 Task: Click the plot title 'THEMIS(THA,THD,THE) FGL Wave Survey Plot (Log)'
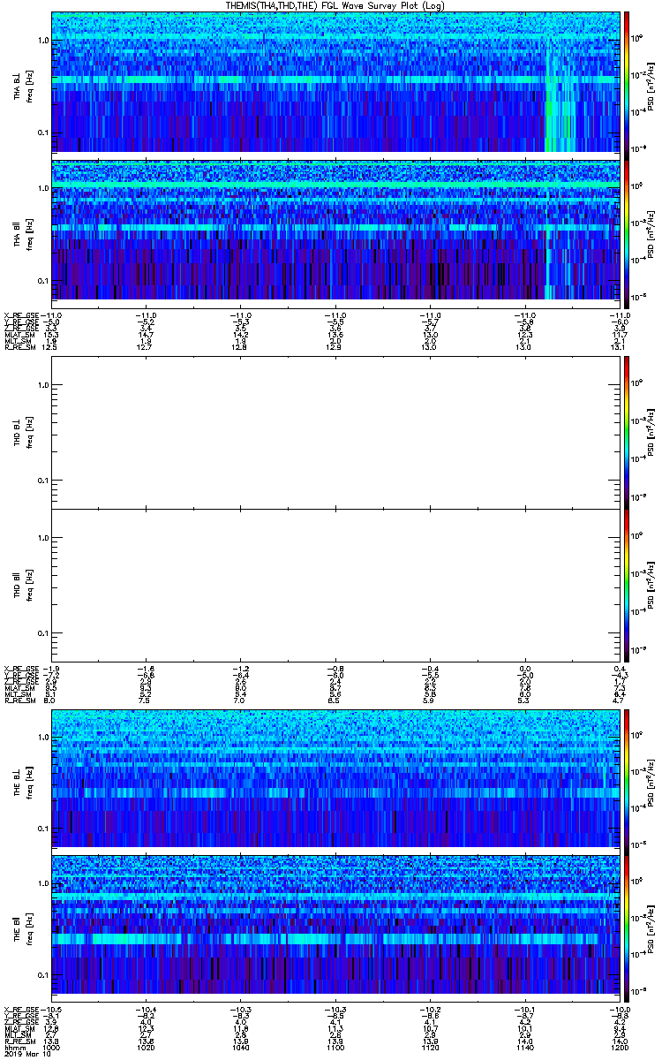(x=335, y=5)
